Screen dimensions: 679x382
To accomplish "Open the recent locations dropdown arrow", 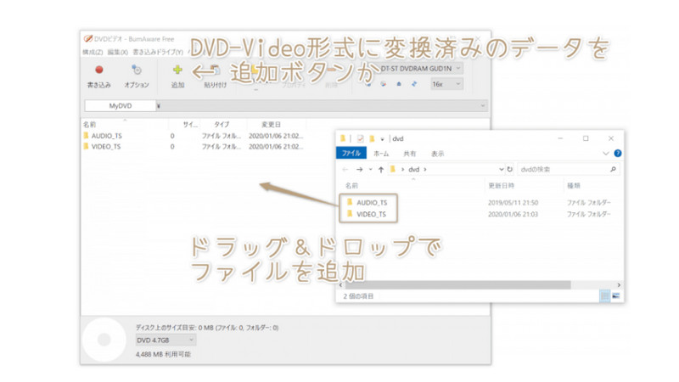I will (371, 169).
